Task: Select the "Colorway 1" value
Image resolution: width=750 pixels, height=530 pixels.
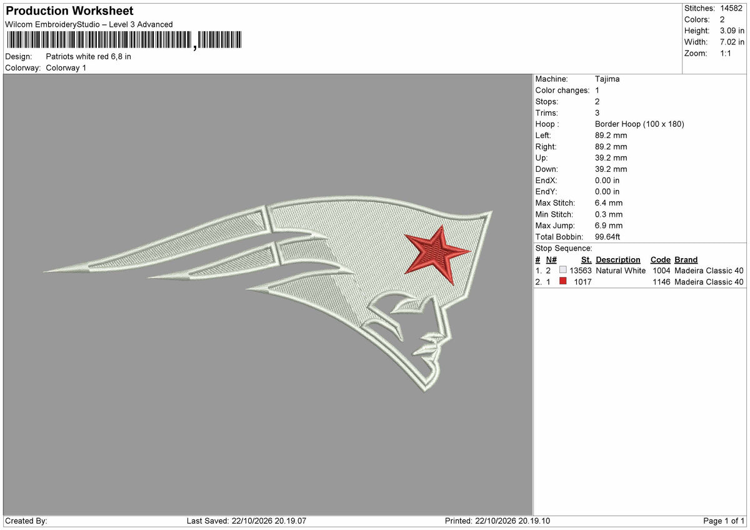Action: tap(66, 67)
